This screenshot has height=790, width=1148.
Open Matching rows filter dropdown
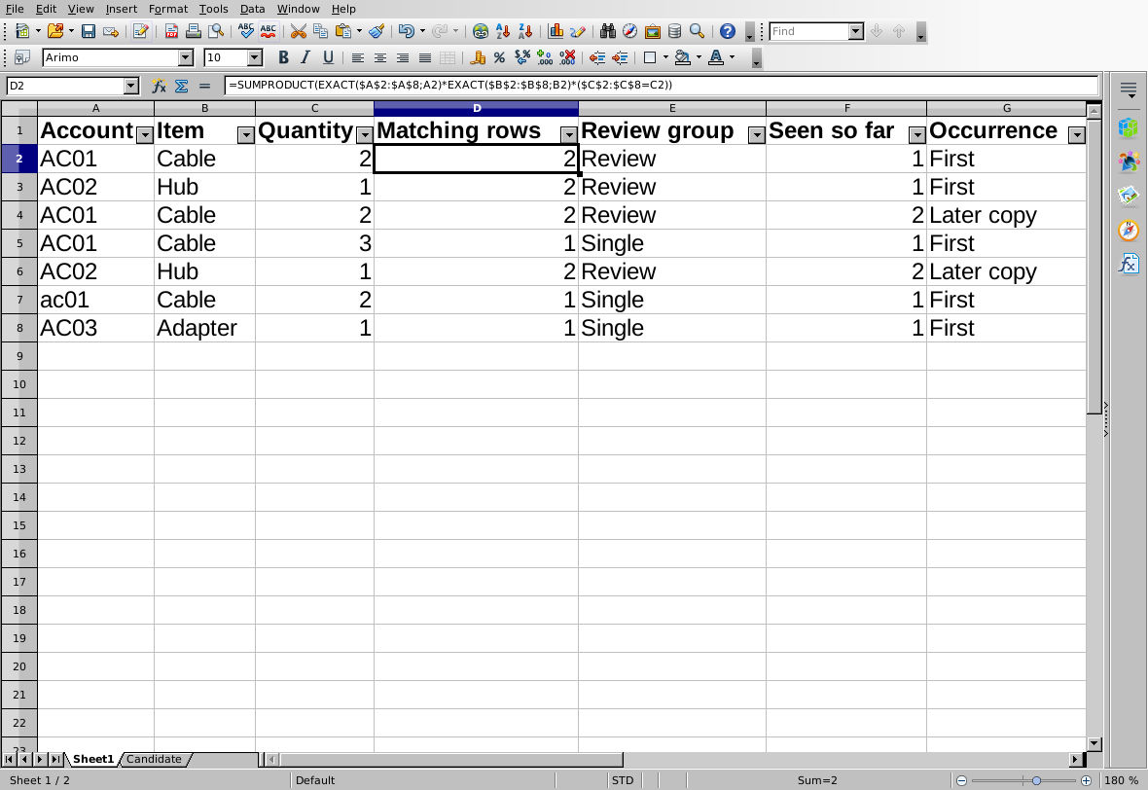pyautogui.click(x=569, y=134)
